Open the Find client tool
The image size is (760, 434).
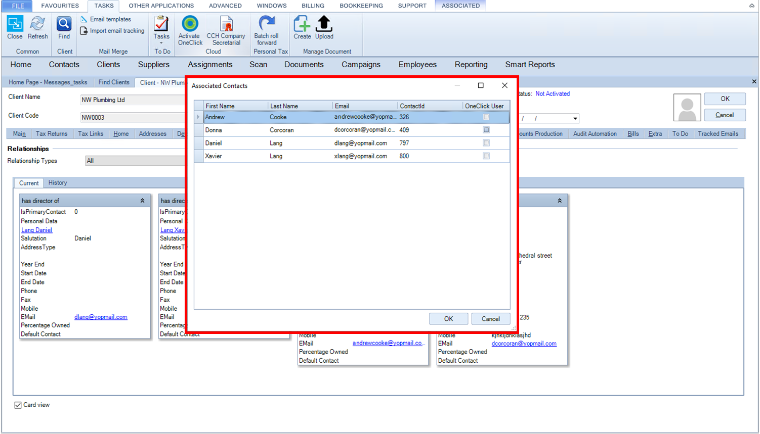[x=64, y=28]
